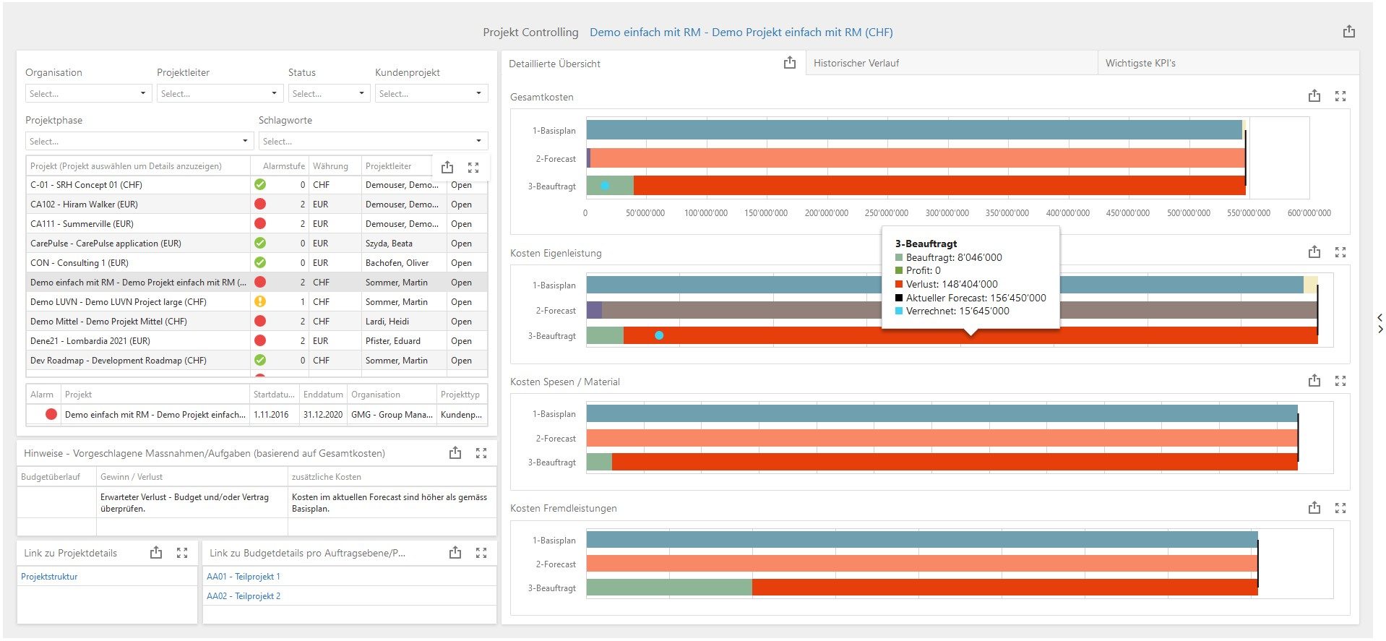
Task: Click the Alarmstufe column header
Action: click(283, 166)
